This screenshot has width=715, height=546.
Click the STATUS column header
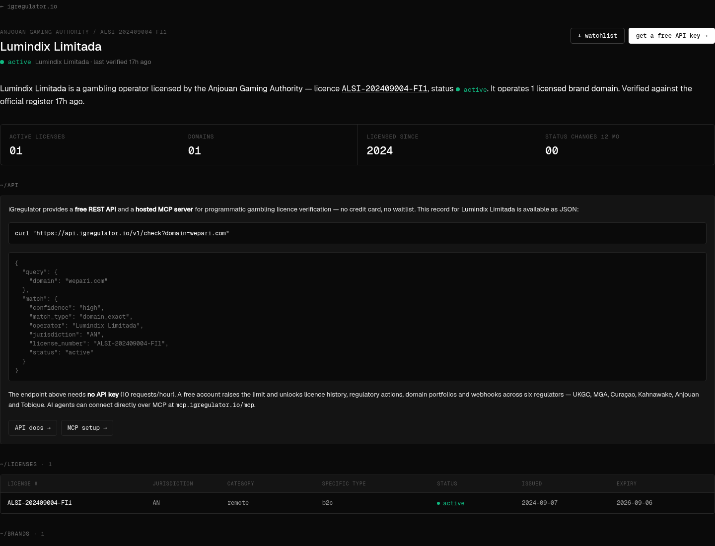pos(447,483)
